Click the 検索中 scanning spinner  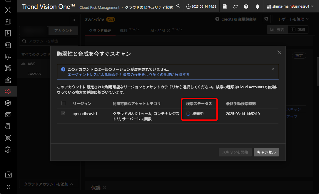188,114
